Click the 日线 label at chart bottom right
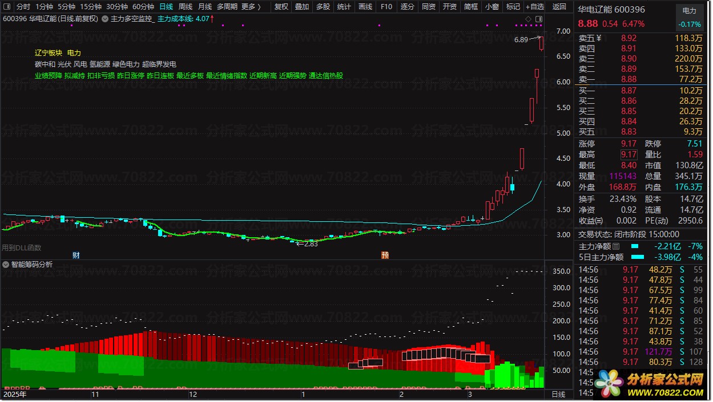This screenshot has height=402, width=713. (558, 394)
